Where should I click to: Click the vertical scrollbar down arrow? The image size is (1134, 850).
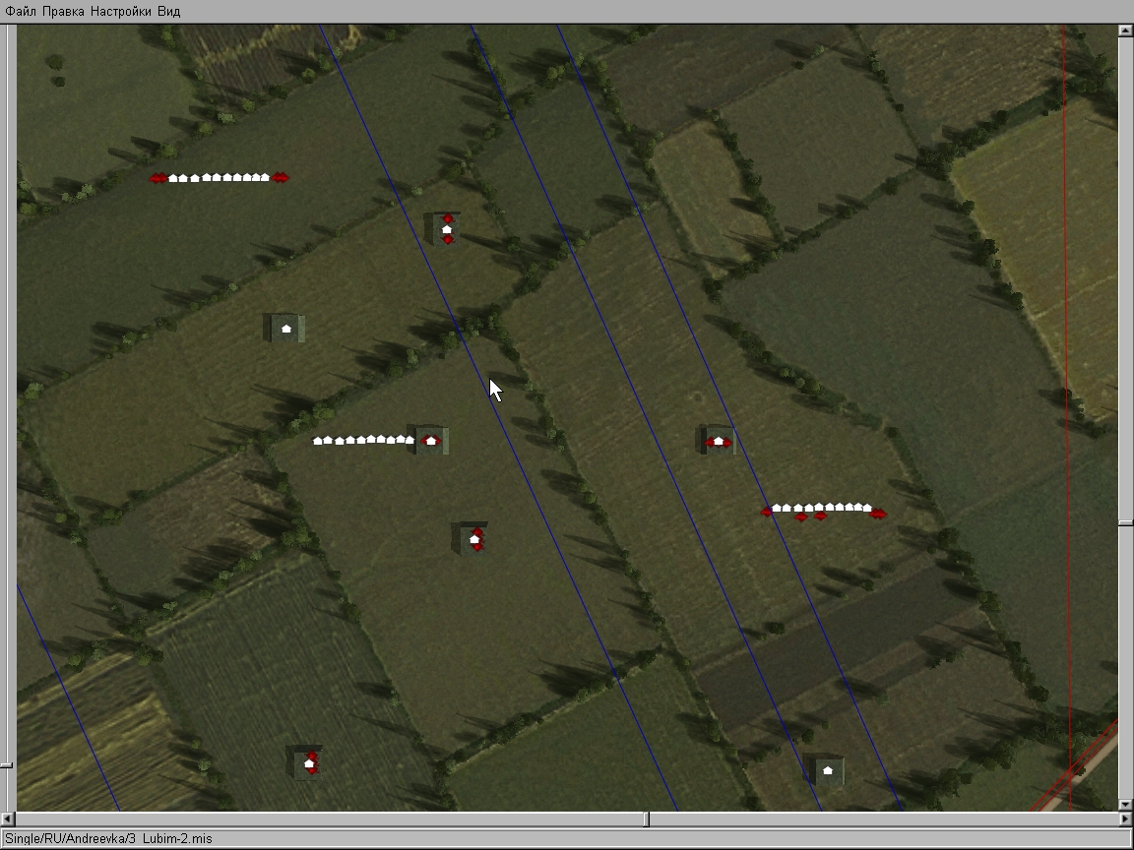(x=1125, y=805)
